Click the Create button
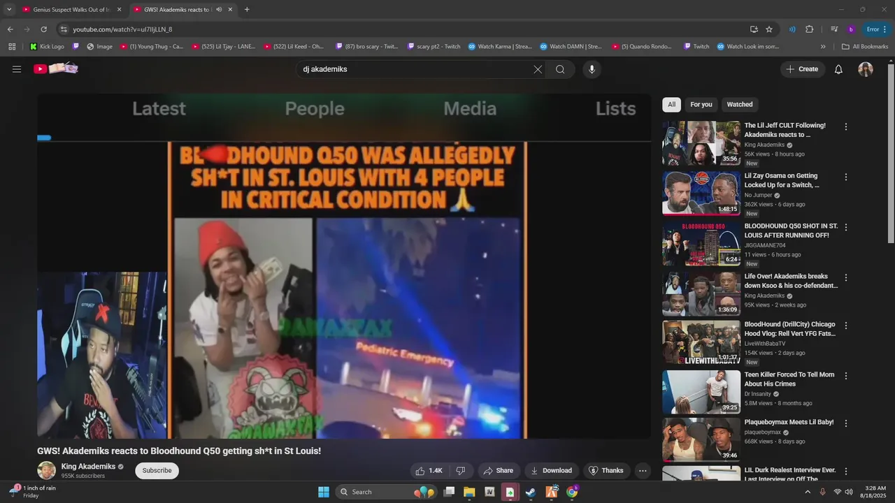 802,69
